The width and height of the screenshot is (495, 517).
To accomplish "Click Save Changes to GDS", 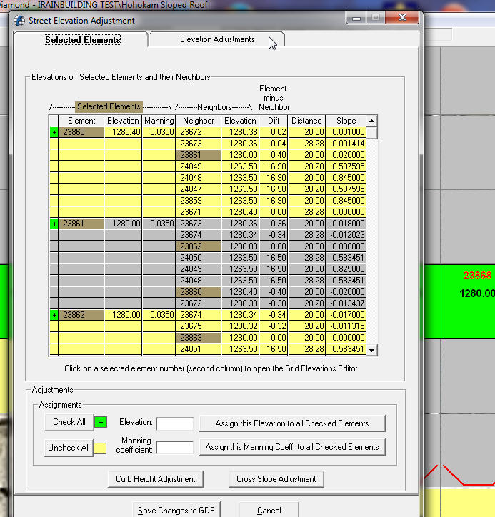I will (x=176, y=510).
